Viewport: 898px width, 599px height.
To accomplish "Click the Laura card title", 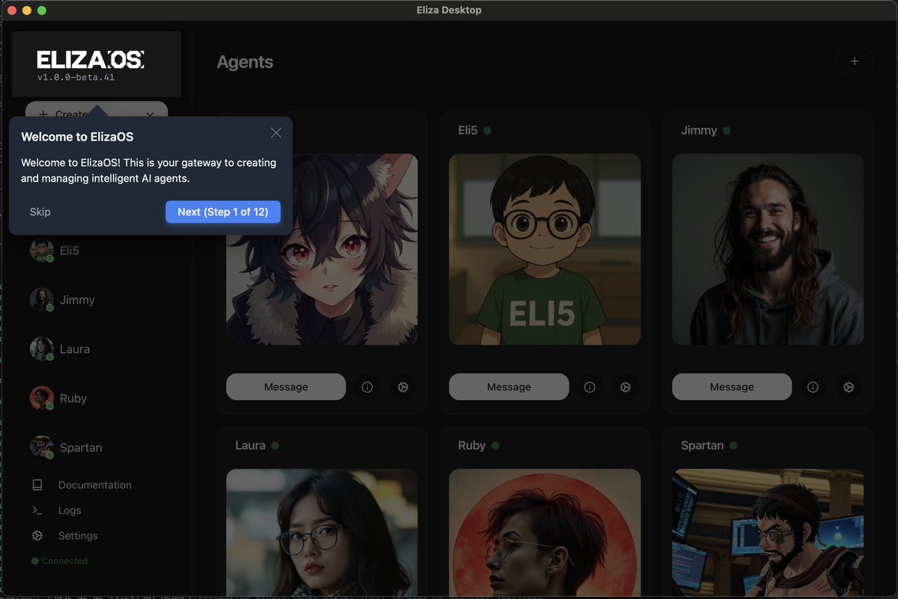I will (x=250, y=446).
